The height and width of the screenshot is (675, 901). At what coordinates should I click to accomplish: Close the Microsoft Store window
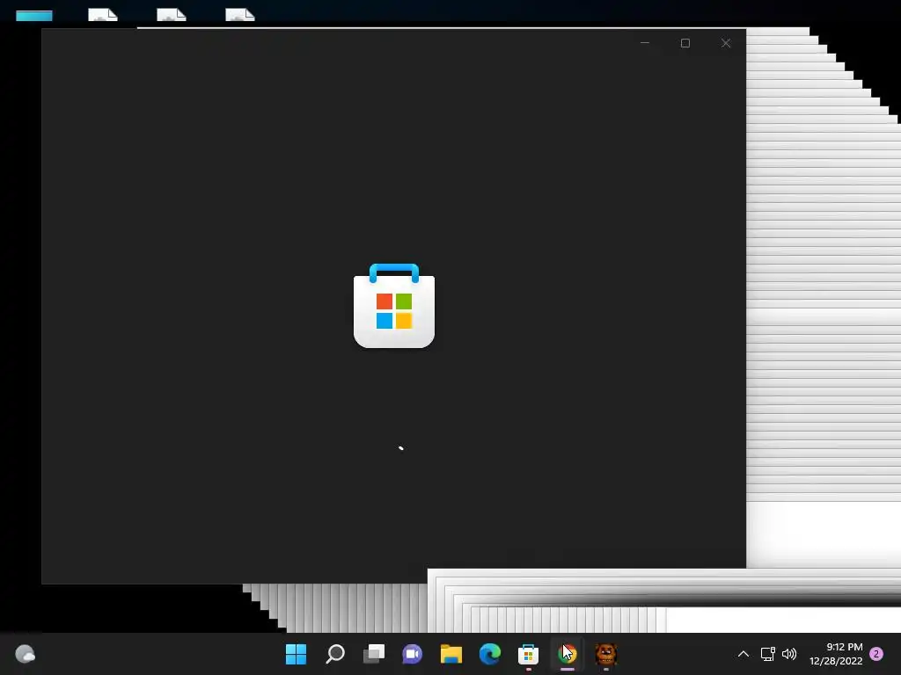click(726, 43)
